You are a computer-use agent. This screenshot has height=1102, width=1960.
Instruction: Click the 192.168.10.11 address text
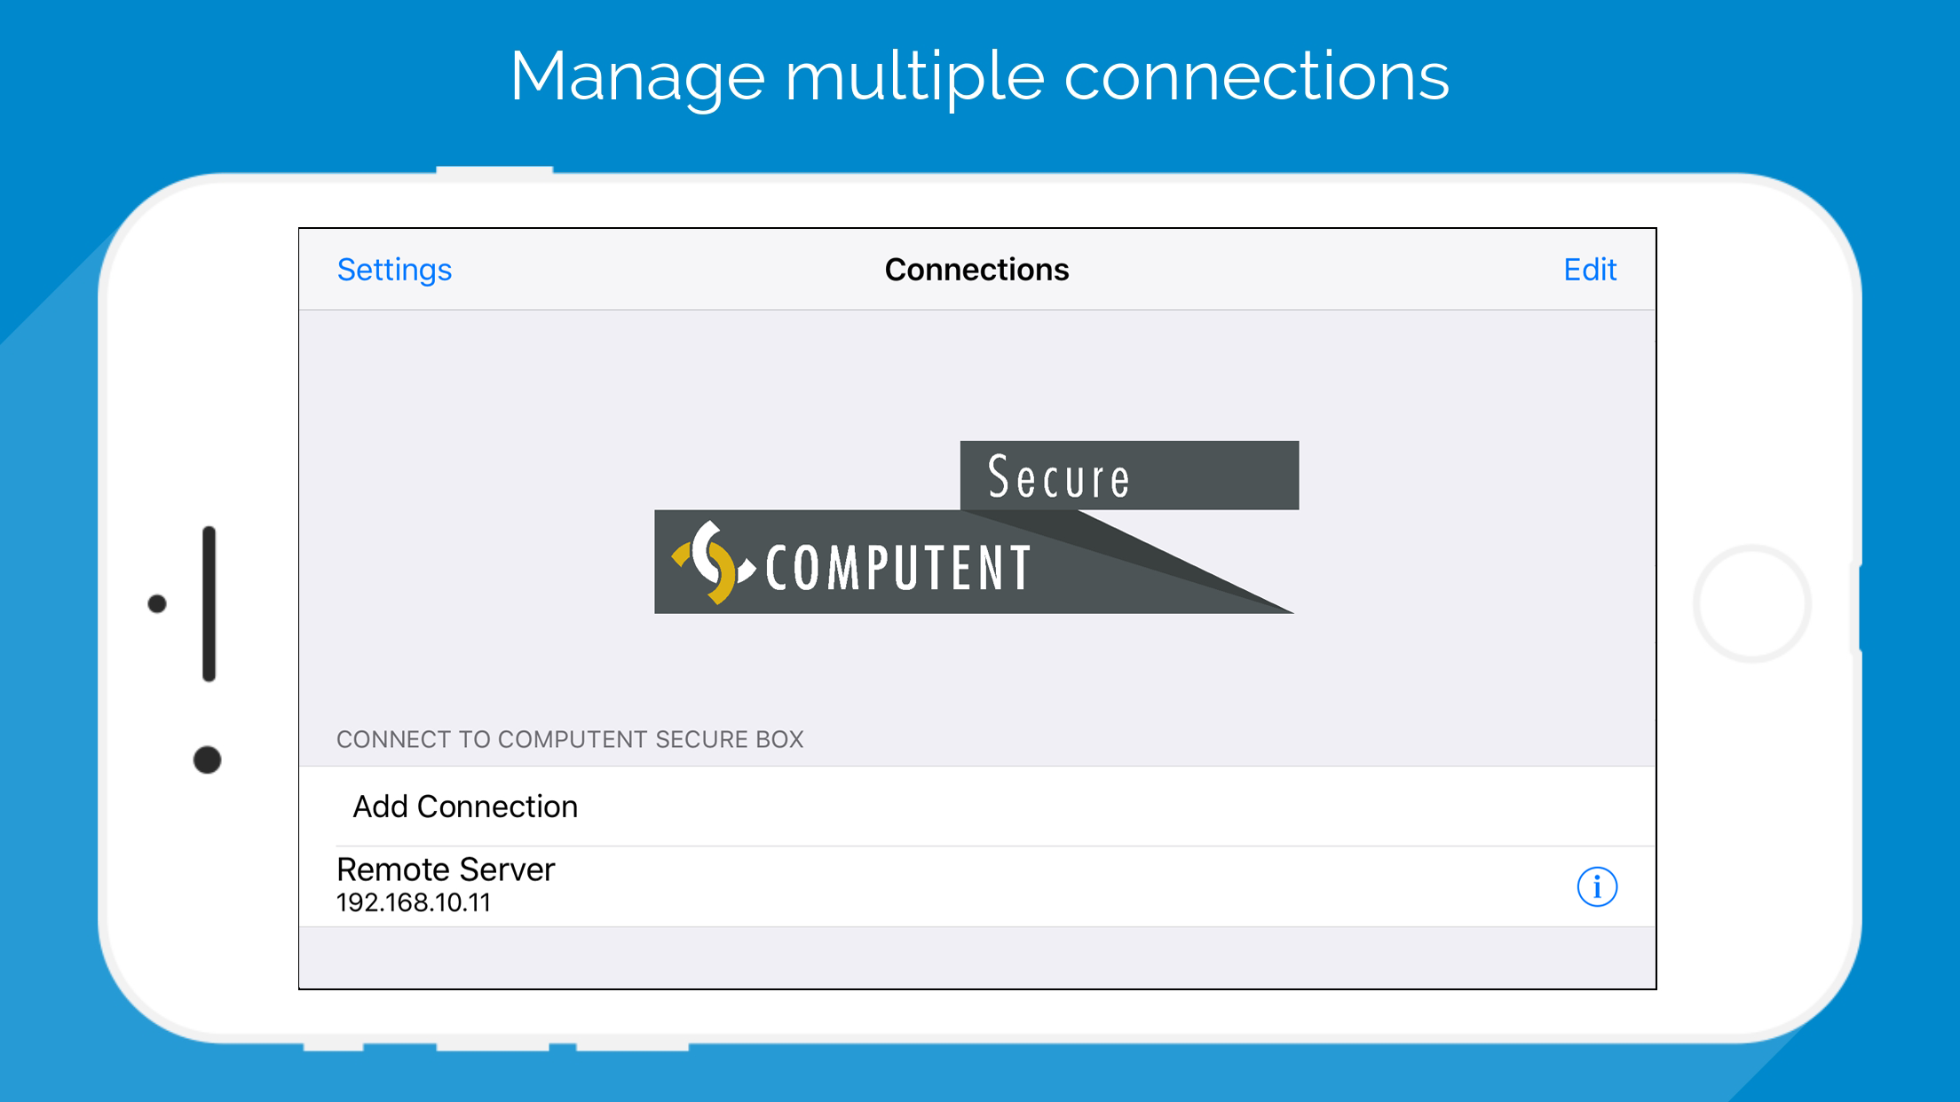point(414,903)
